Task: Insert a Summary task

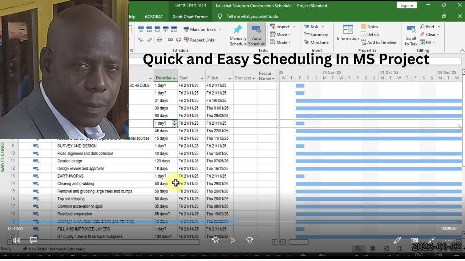Action: [316, 34]
